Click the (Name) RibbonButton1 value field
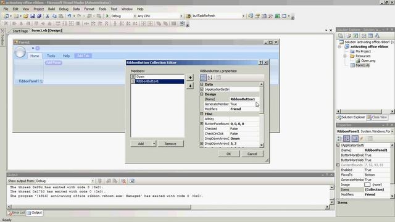Screen dimensions: 395x222 pos(244,99)
